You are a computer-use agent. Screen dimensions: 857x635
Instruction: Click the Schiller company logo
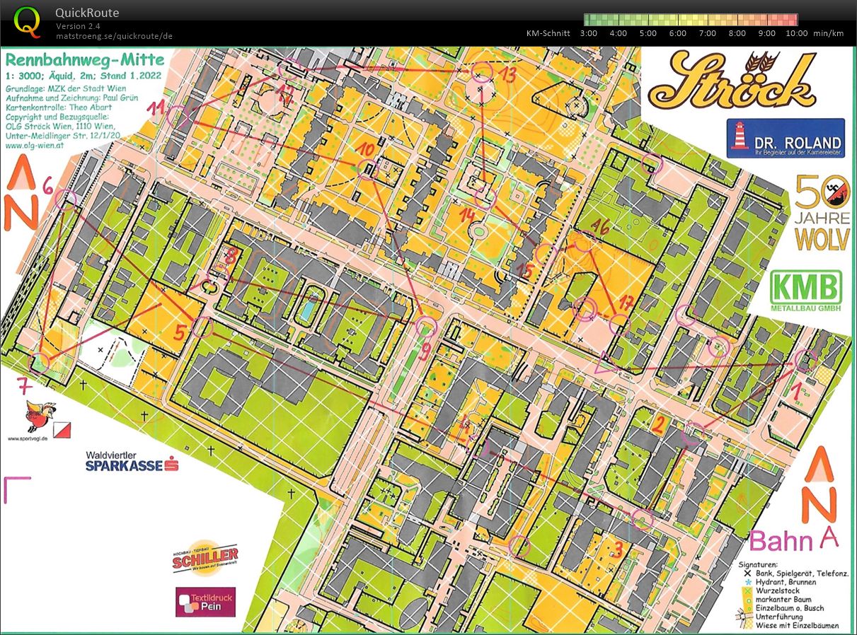click(205, 557)
